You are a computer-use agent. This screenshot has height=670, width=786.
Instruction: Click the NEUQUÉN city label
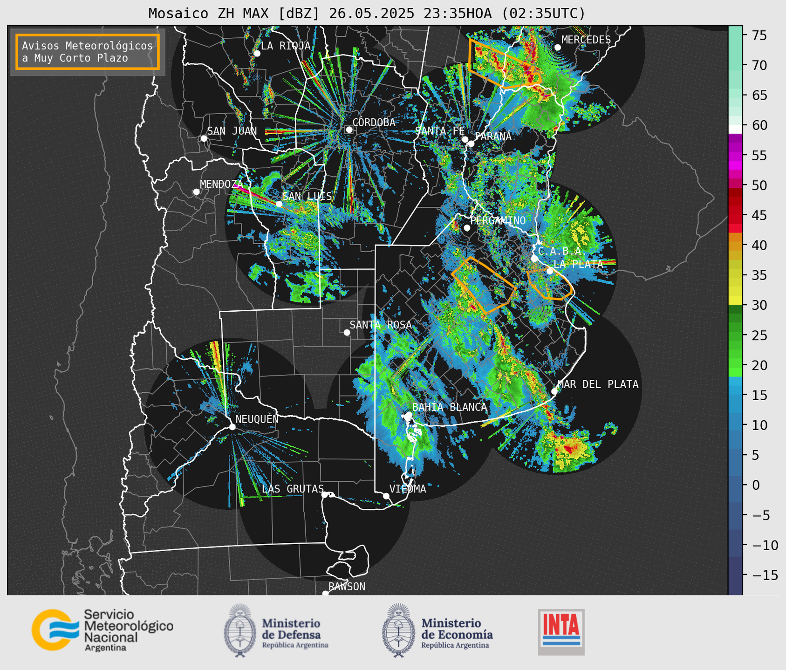coord(257,419)
